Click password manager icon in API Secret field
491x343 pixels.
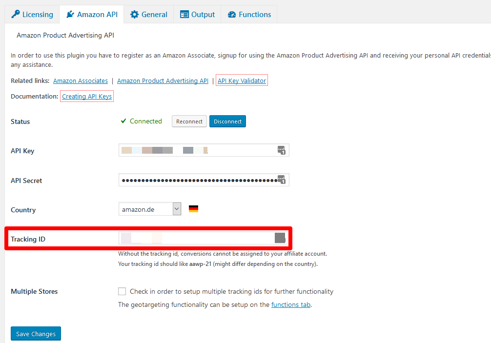pyautogui.click(x=281, y=180)
